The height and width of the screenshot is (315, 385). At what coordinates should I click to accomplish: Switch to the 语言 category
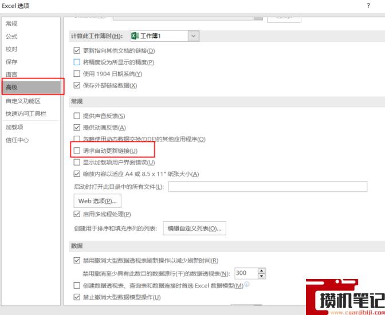pyautogui.click(x=11, y=74)
